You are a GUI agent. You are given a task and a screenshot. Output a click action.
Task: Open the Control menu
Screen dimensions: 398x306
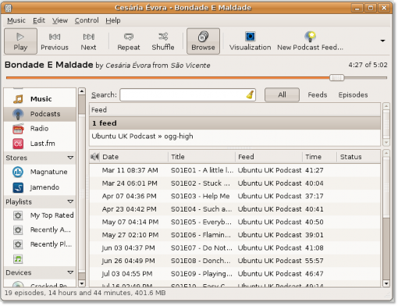87,20
